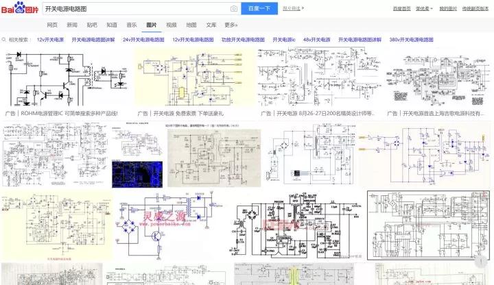Expand the 图片筛选 filter option
This screenshot has height=285, width=494.
pos(292,9)
